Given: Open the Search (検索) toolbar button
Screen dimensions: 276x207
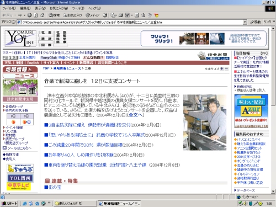Looking at the screenshot, I should pyautogui.click(x=54, y=15).
